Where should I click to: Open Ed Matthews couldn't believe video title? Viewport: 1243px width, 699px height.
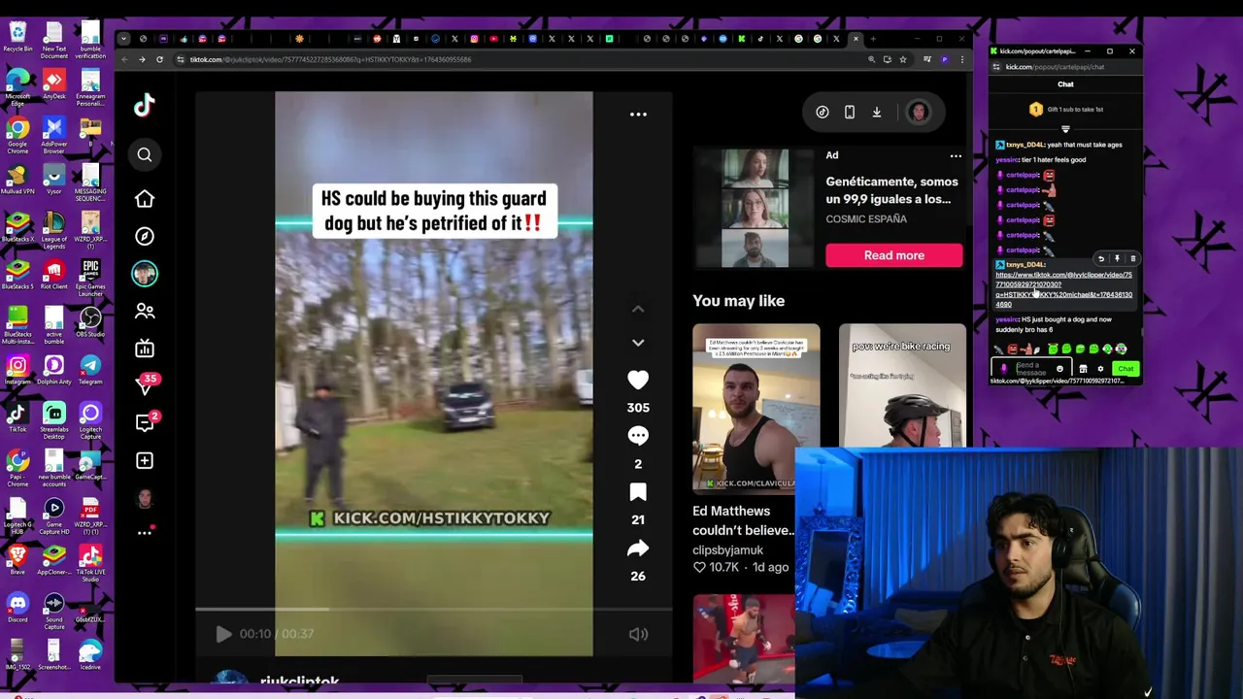(x=743, y=520)
